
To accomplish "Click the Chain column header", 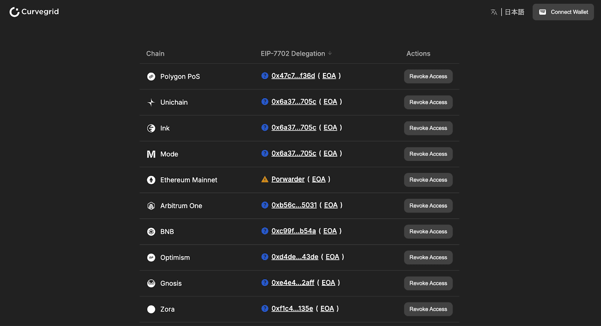I will click(x=155, y=54).
